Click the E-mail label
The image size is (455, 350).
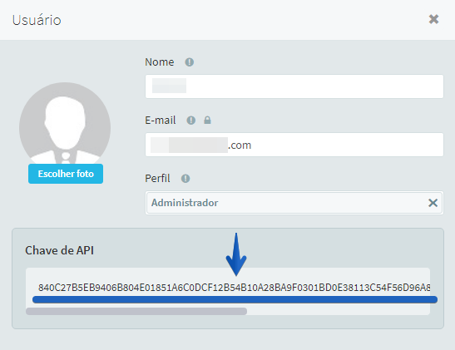161,120
